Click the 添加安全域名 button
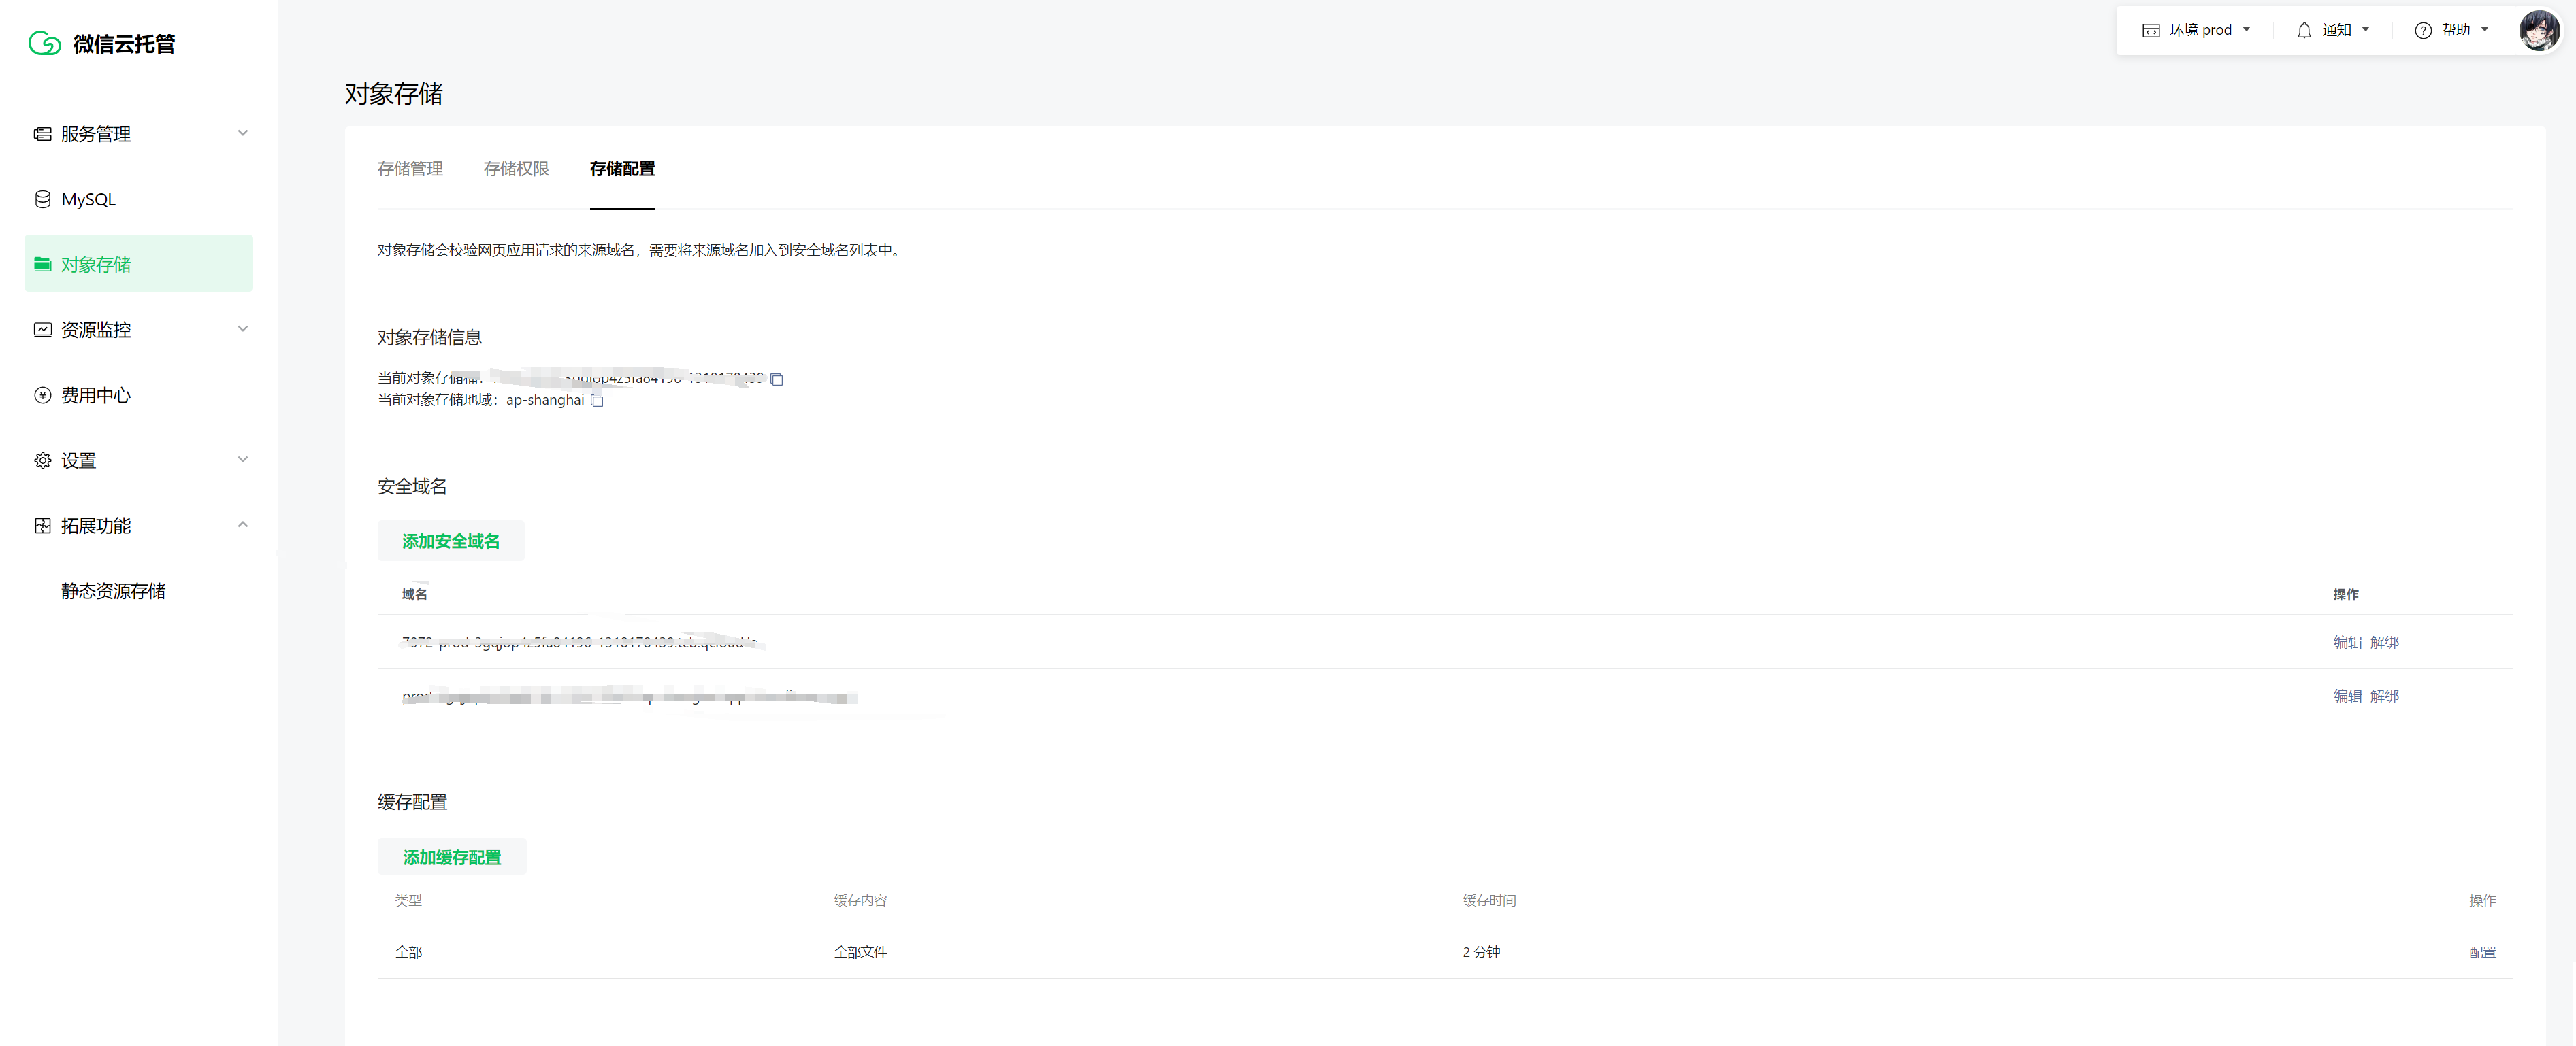Screen dimensions: 2576x1046 450,541
